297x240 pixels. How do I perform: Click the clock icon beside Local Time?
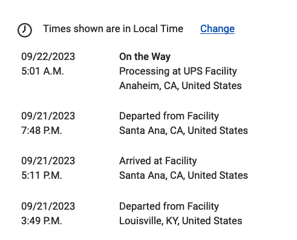(x=25, y=30)
